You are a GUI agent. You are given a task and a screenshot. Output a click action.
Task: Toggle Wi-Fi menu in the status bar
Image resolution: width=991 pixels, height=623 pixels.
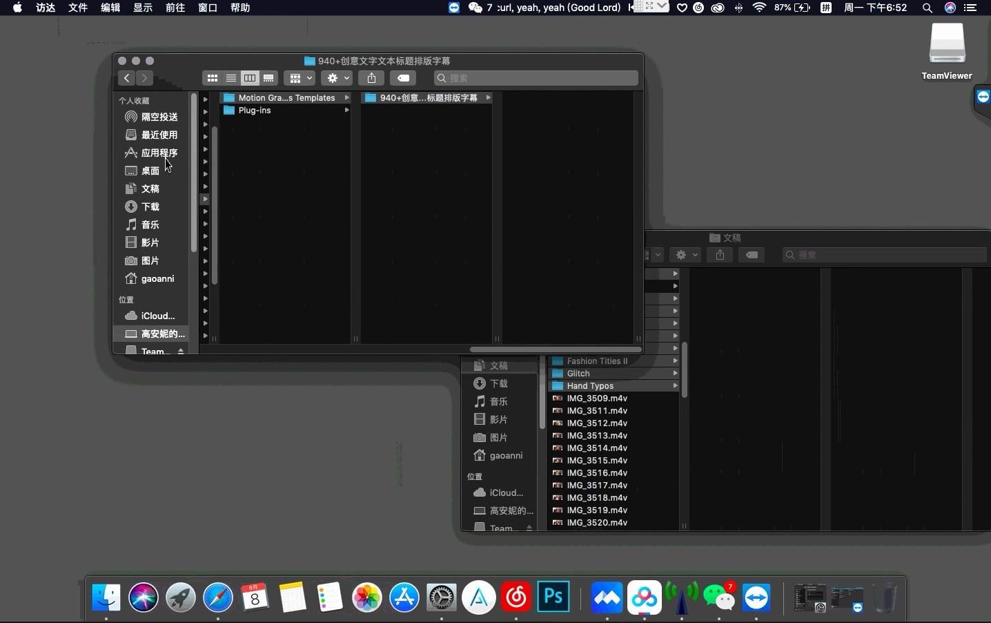pyautogui.click(x=760, y=8)
